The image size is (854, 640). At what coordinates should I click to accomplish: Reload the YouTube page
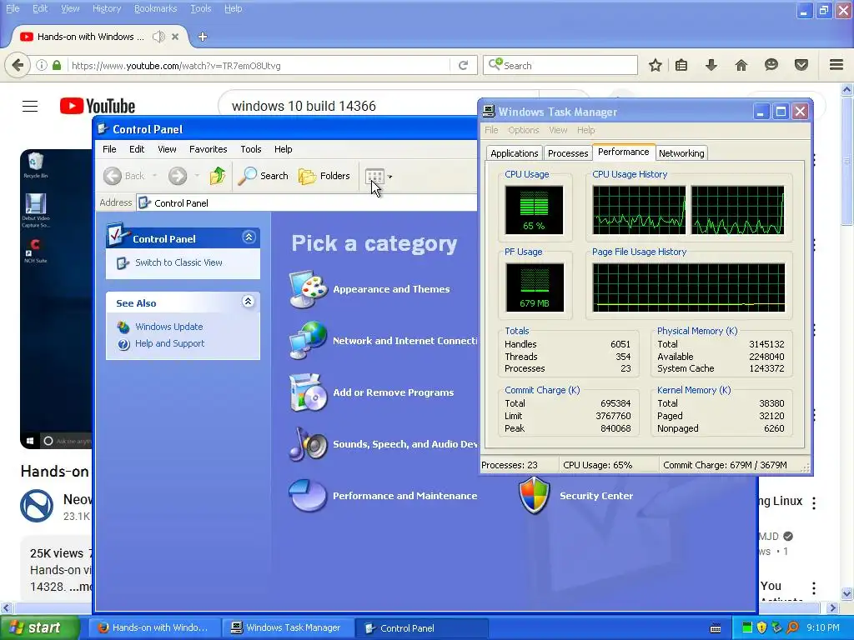464,65
